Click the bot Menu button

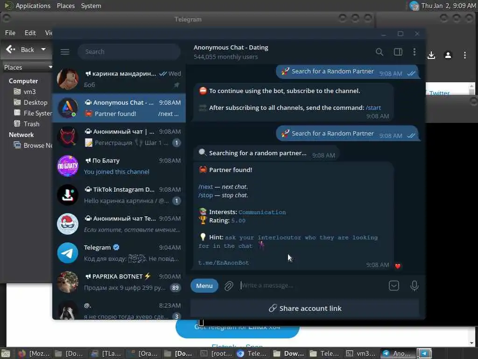point(204,286)
